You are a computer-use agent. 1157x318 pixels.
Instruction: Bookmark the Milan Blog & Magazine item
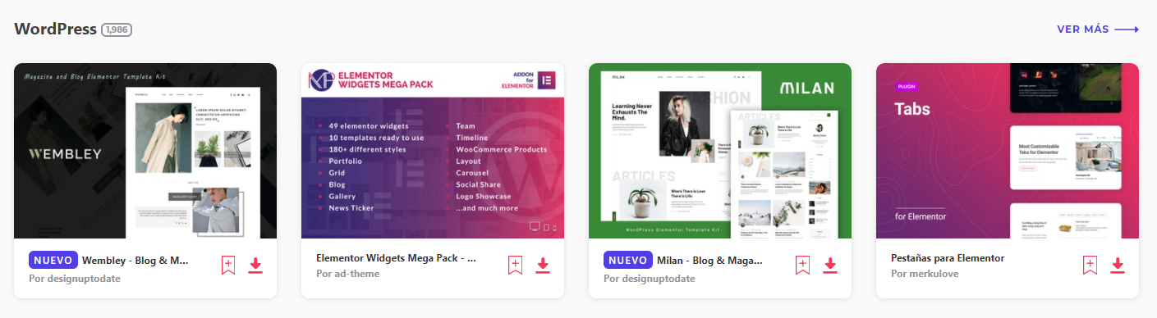(x=803, y=265)
